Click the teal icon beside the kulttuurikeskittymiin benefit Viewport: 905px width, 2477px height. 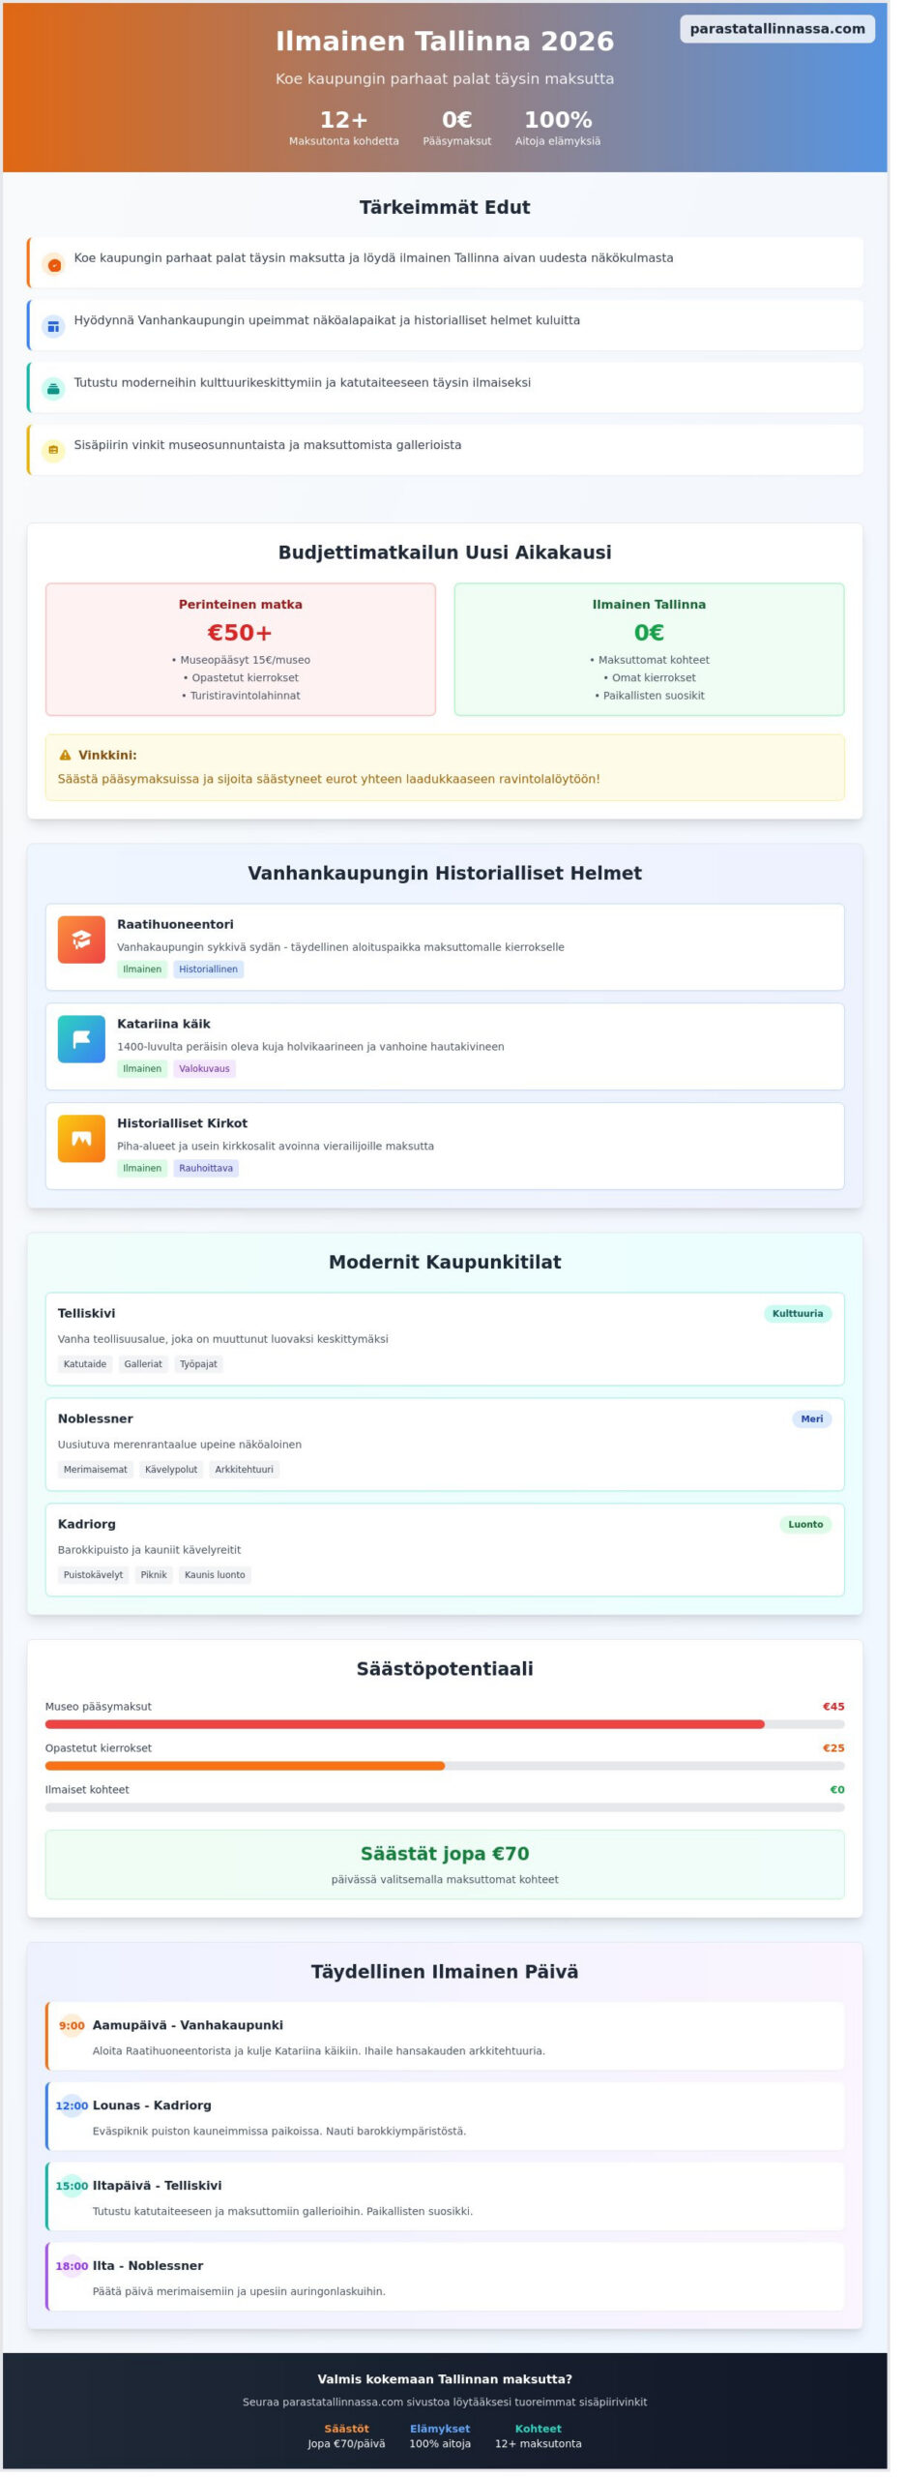pyautogui.click(x=54, y=389)
